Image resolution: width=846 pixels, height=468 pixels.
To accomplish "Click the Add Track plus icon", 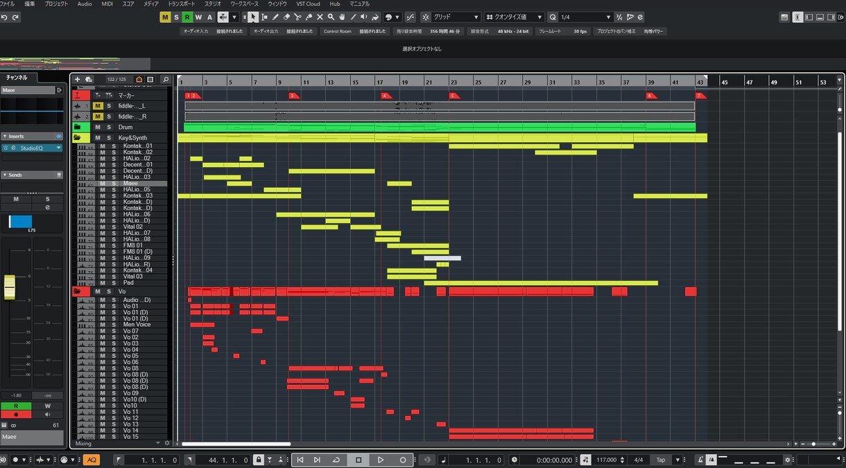I will (78, 80).
